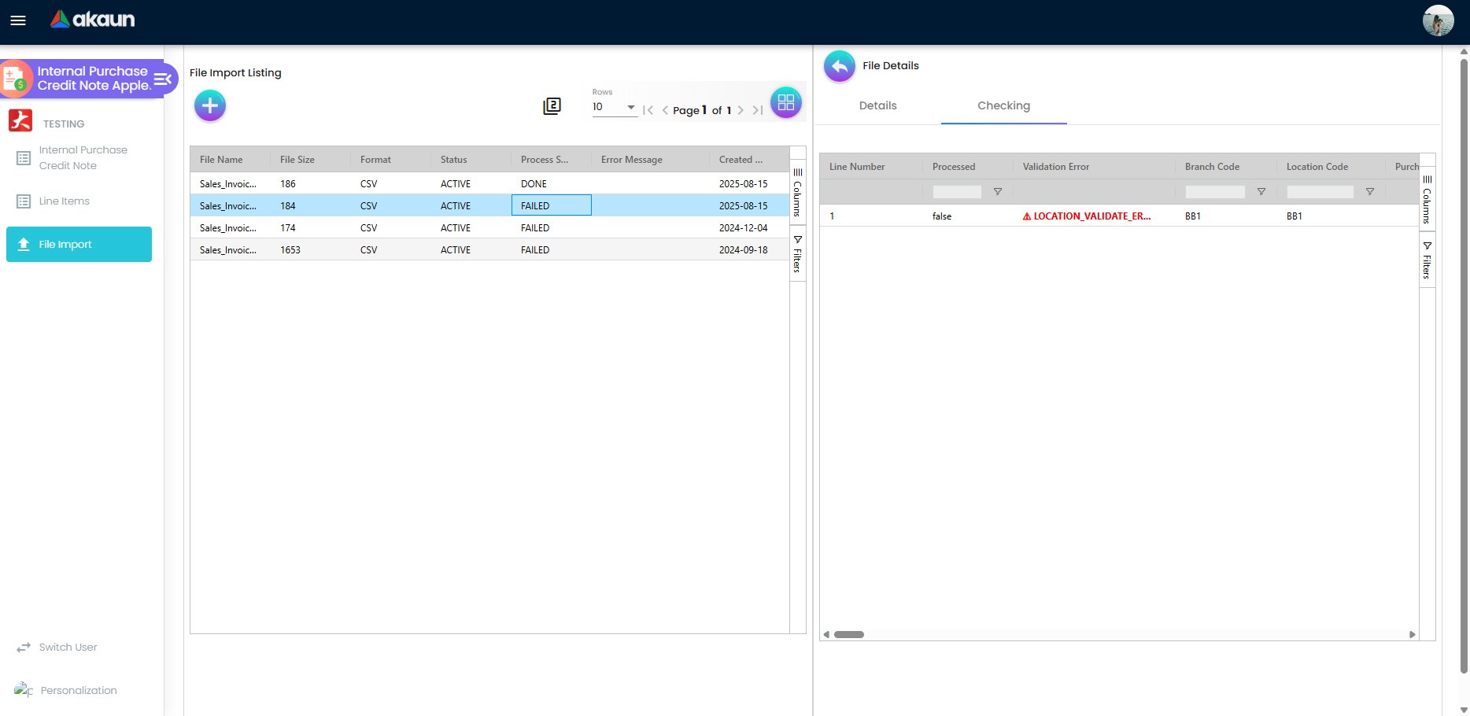Go to previous page of the listing
The width and height of the screenshot is (1470, 716).
click(x=665, y=110)
